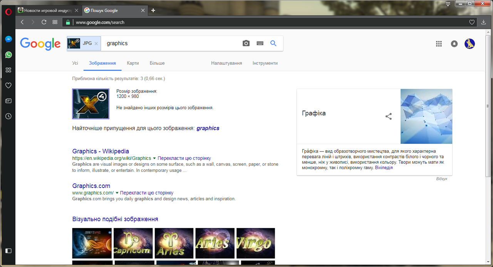Open Налаштування search settings
The width and height of the screenshot is (493, 267).
[x=226, y=63]
